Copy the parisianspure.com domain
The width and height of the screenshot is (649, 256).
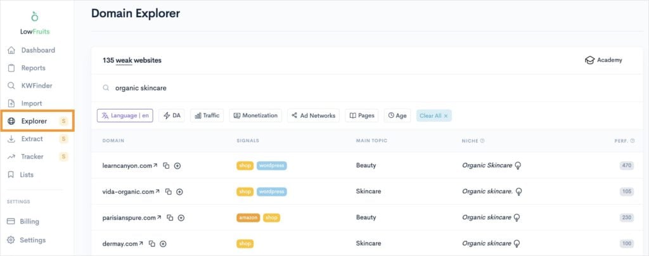pyautogui.click(x=170, y=217)
